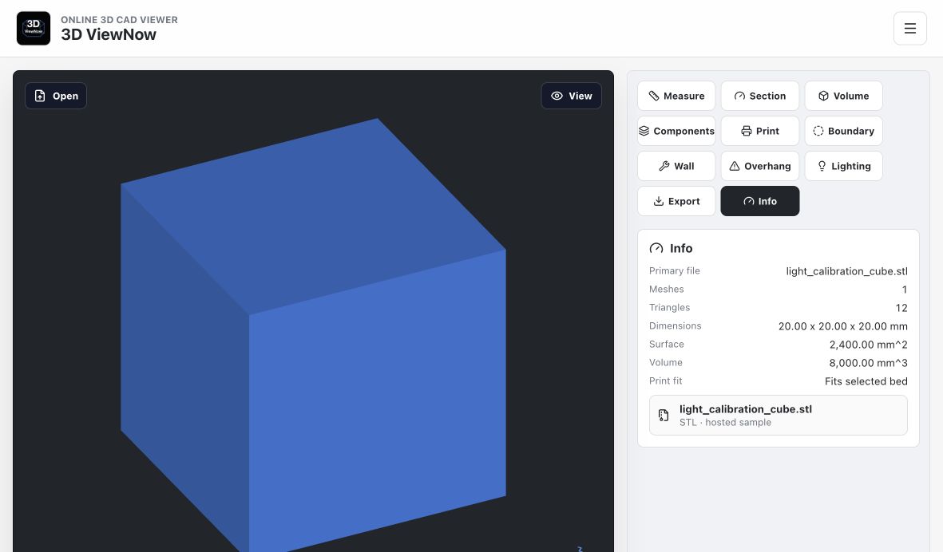Click the Print printer icon
The image size is (943, 552).
click(x=746, y=131)
